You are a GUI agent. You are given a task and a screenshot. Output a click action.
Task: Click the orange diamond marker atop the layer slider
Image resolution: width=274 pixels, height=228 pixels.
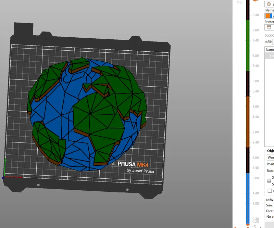[255, 1]
